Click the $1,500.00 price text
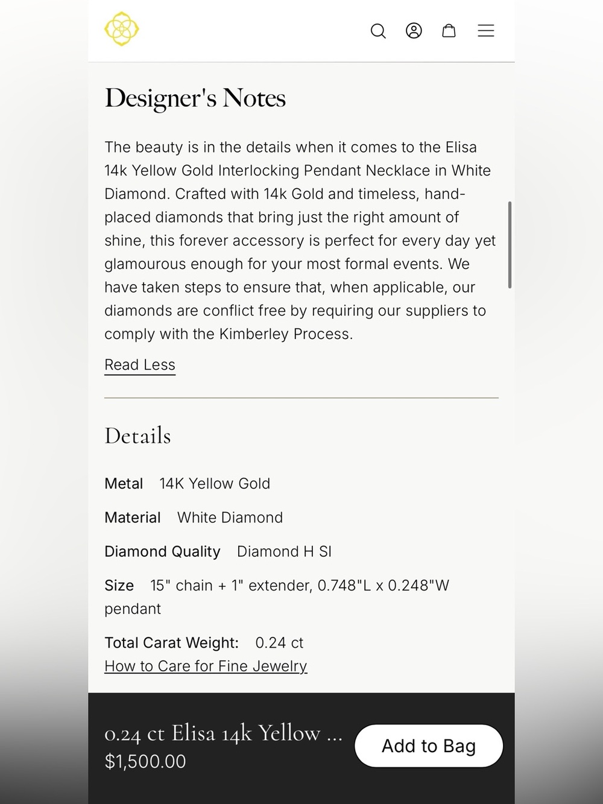603x804 pixels. (x=145, y=762)
